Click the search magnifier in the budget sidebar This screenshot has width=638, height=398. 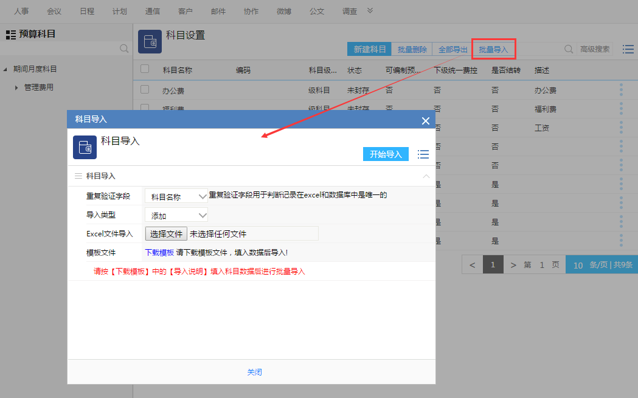tap(124, 49)
